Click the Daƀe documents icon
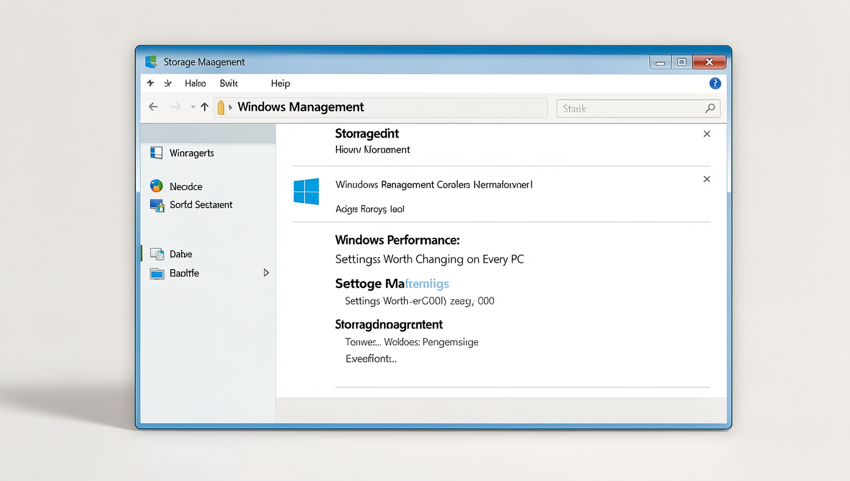850x481 pixels. click(x=157, y=254)
